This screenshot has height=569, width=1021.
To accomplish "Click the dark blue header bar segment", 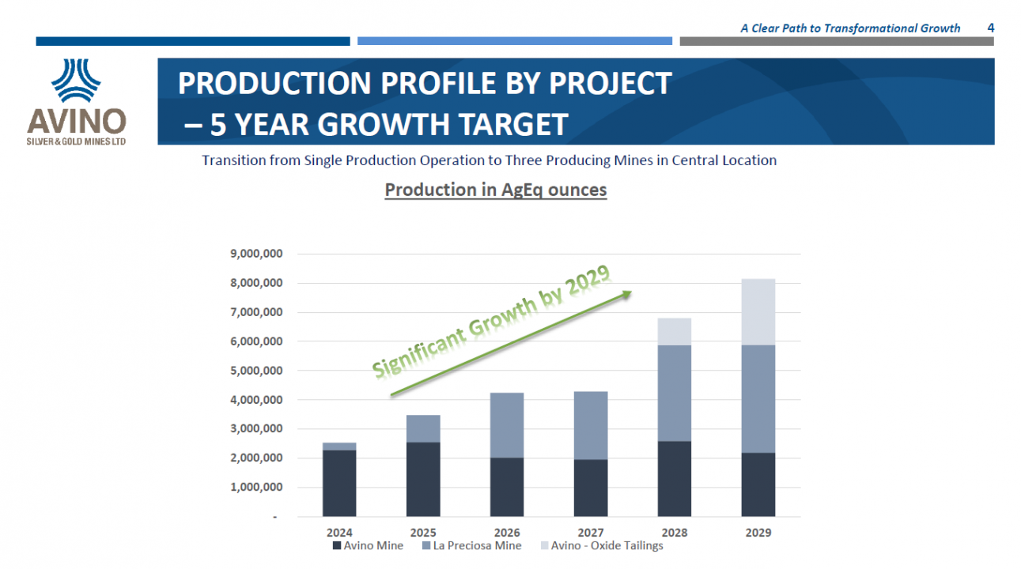I will [x=192, y=41].
